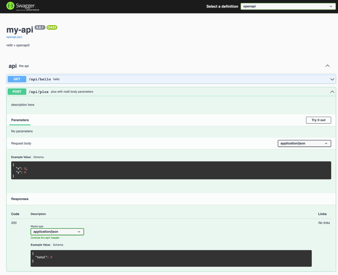Click the Try it out button

pos(318,120)
